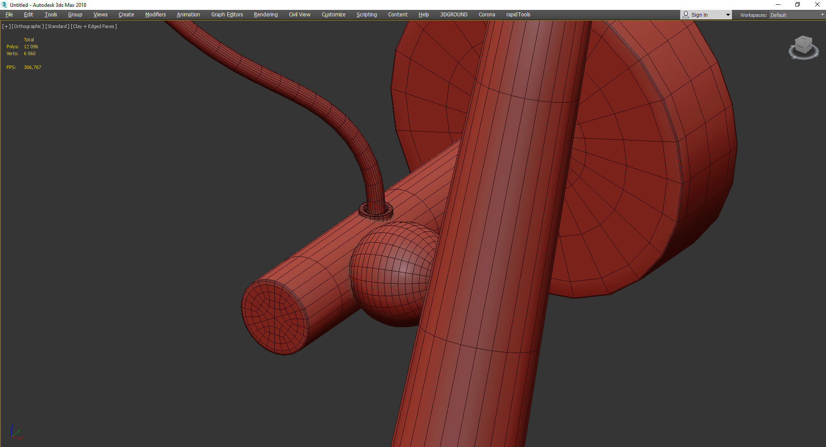Open the rapidTools menu
Screen dimensions: 826x447
click(x=518, y=15)
